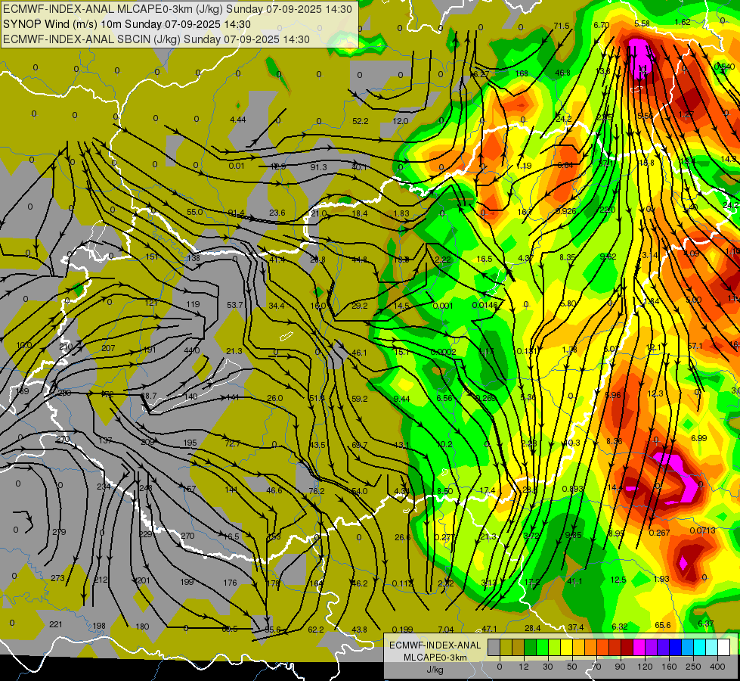The image size is (740, 681).
Task: Click the map value '221'
Action: (x=56, y=624)
